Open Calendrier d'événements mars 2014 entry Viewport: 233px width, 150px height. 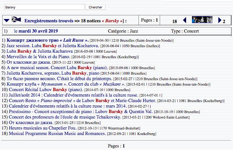point(68,106)
